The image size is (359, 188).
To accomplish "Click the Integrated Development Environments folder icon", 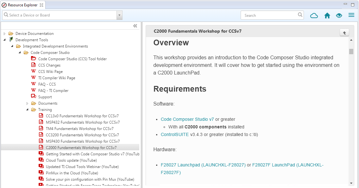I will tap(18, 46).
